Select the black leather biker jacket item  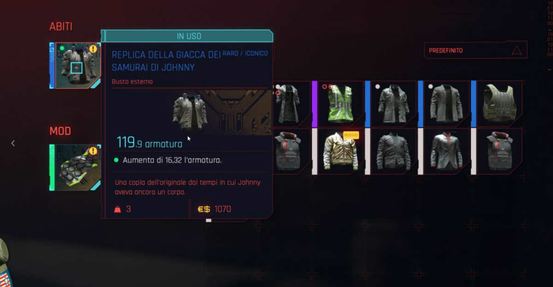point(393,152)
